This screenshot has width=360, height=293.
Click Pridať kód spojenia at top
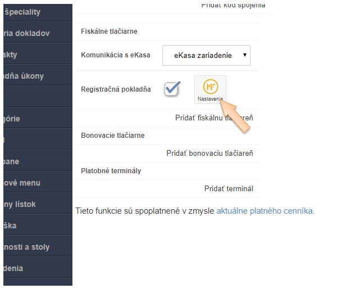click(233, 5)
